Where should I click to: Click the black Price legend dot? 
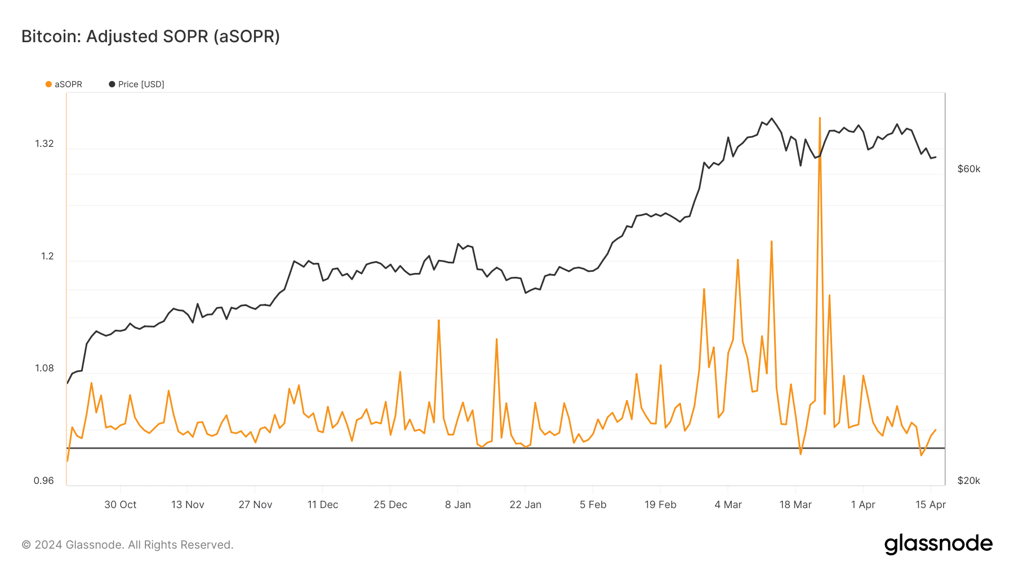point(112,84)
